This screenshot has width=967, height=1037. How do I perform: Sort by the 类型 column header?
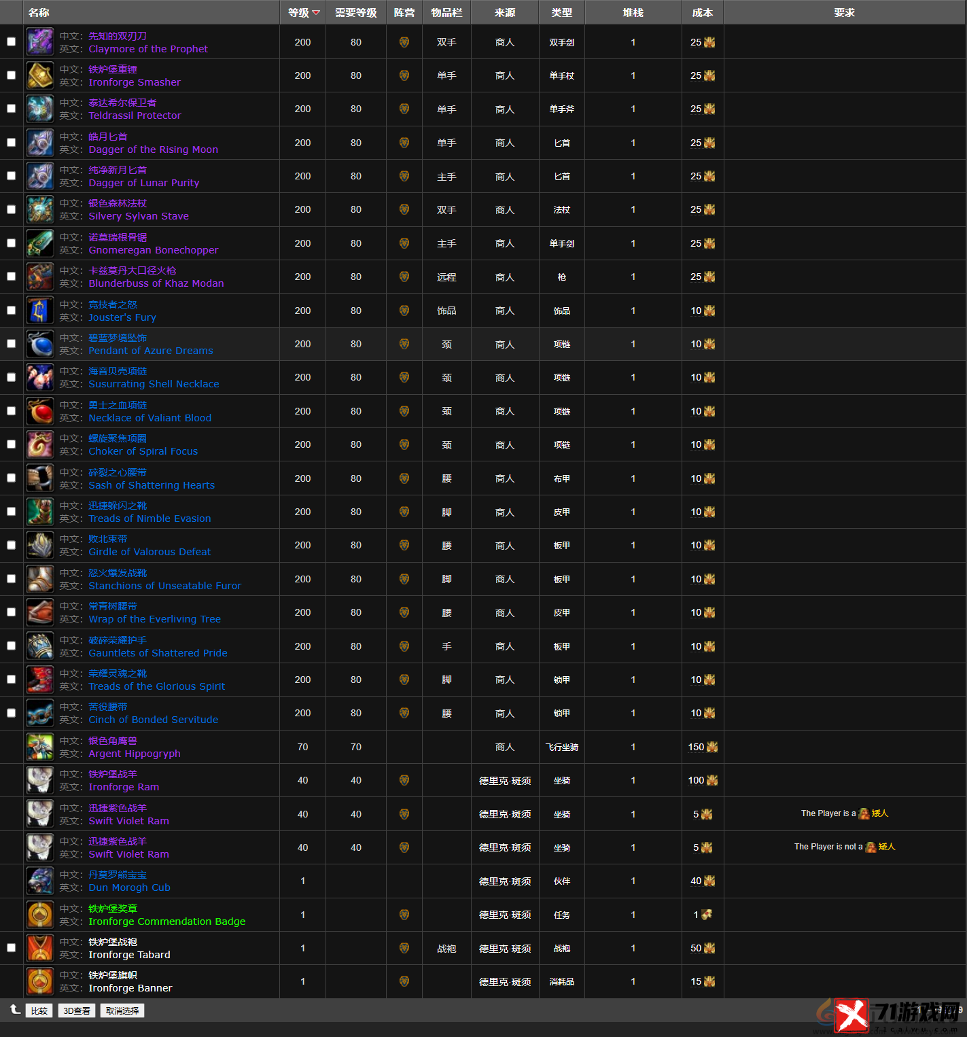(x=562, y=12)
